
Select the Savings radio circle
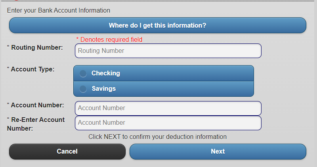click(83, 89)
